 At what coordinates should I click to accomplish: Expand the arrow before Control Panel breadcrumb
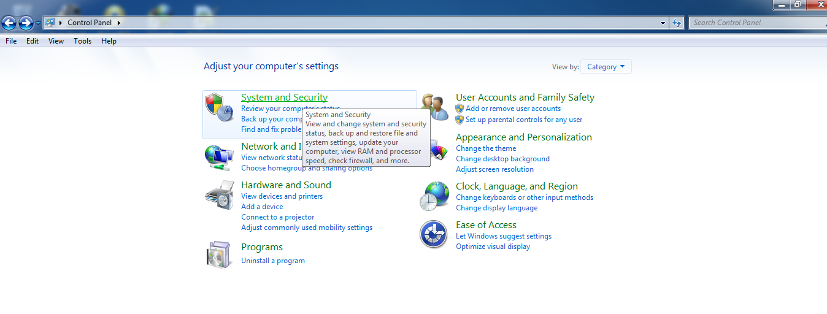click(61, 23)
